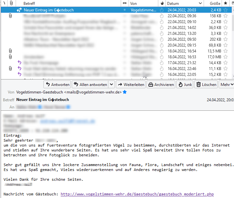
Task: Star the 21.04.2022, 13:20 message
Action: point(226,33)
